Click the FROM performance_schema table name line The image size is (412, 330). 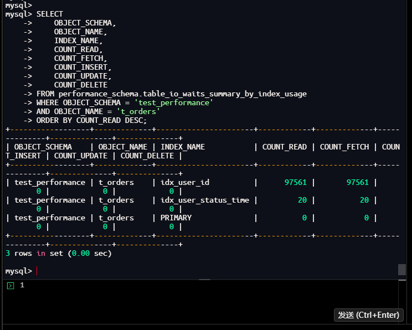(171, 94)
